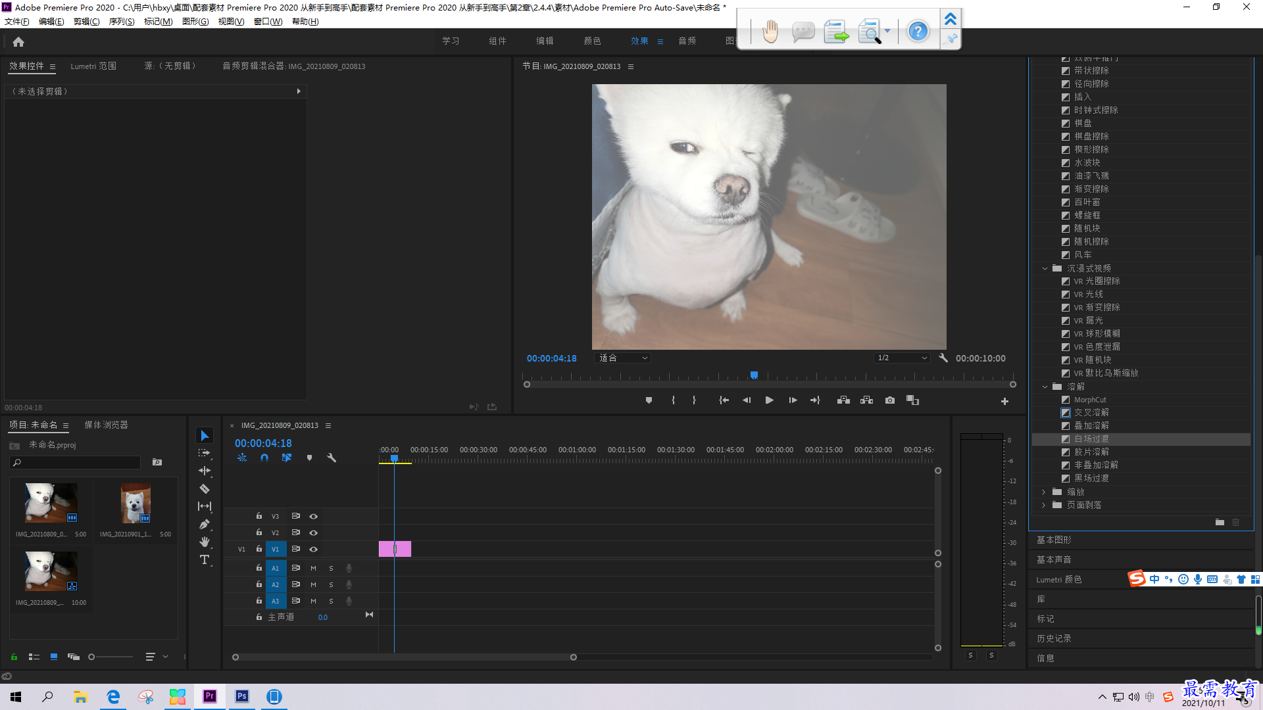Click New Bin from search icon in project
This screenshot has width=1263, height=710.
[x=157, y=462]
